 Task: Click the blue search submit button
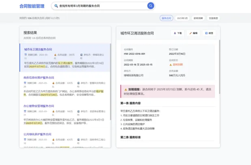click(150, 6)
